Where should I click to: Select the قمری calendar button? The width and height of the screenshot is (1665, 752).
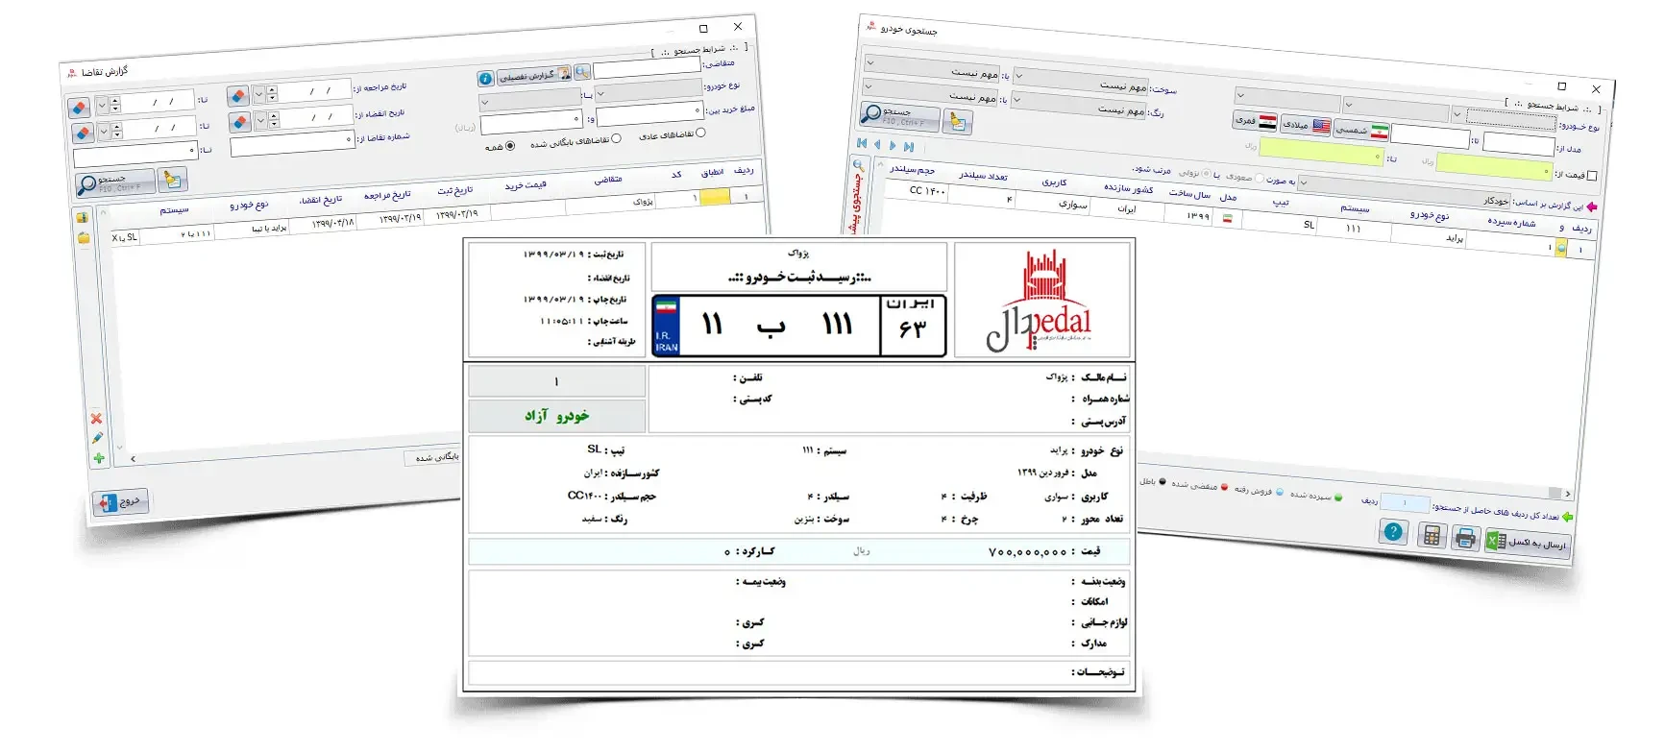pyautogui.click(x=1255, y=121)
